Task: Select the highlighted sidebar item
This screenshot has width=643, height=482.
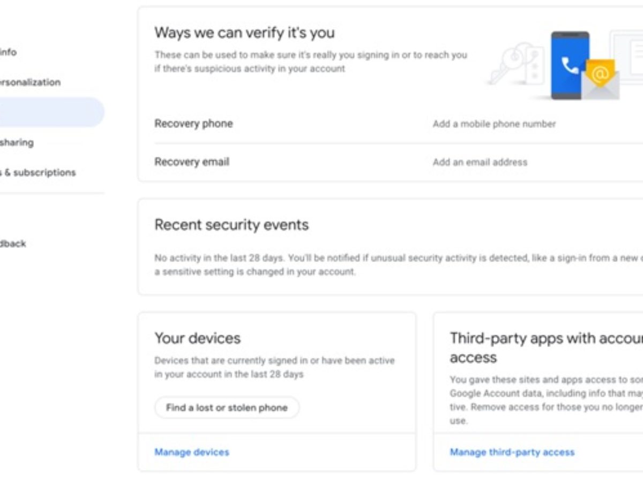Action: (x=51, y=112)
